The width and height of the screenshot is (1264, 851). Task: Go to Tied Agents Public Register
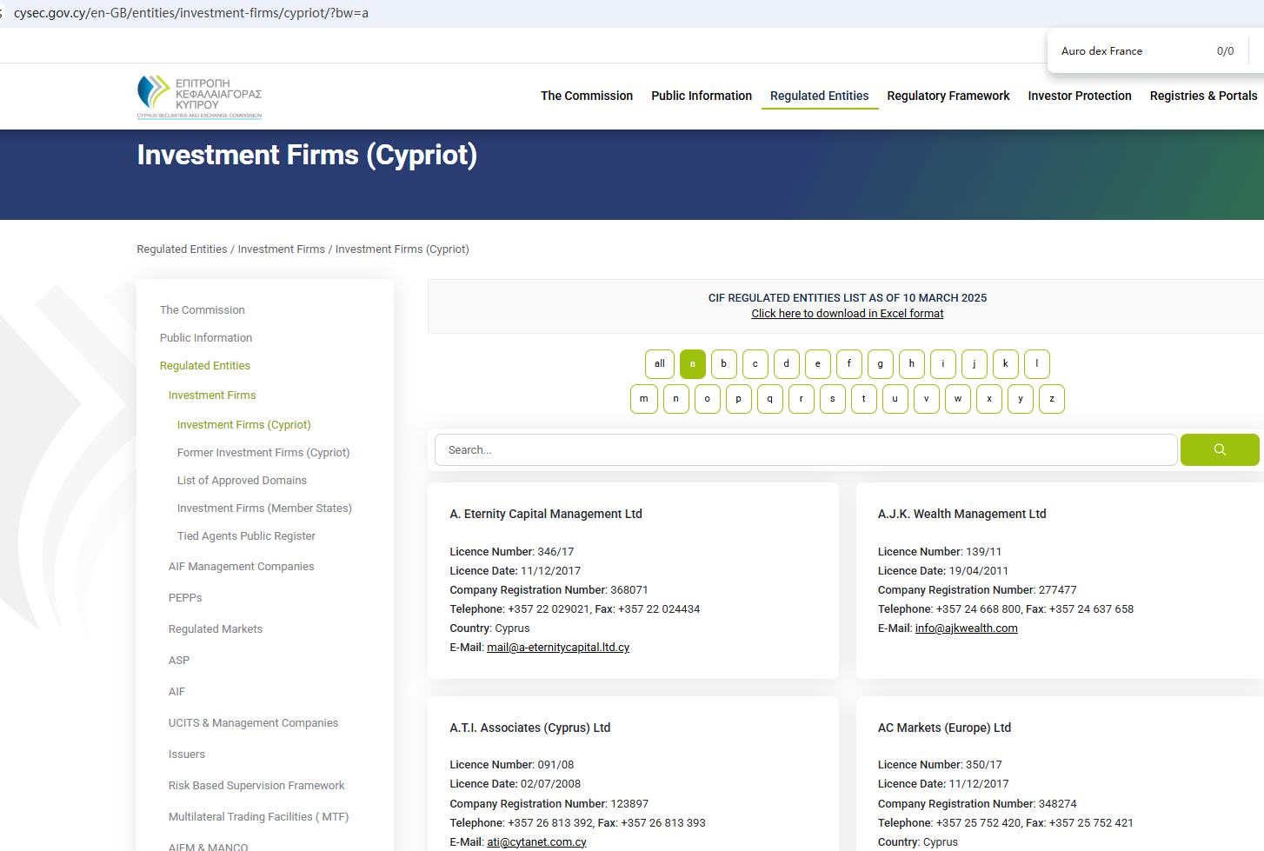coord(246,536)
